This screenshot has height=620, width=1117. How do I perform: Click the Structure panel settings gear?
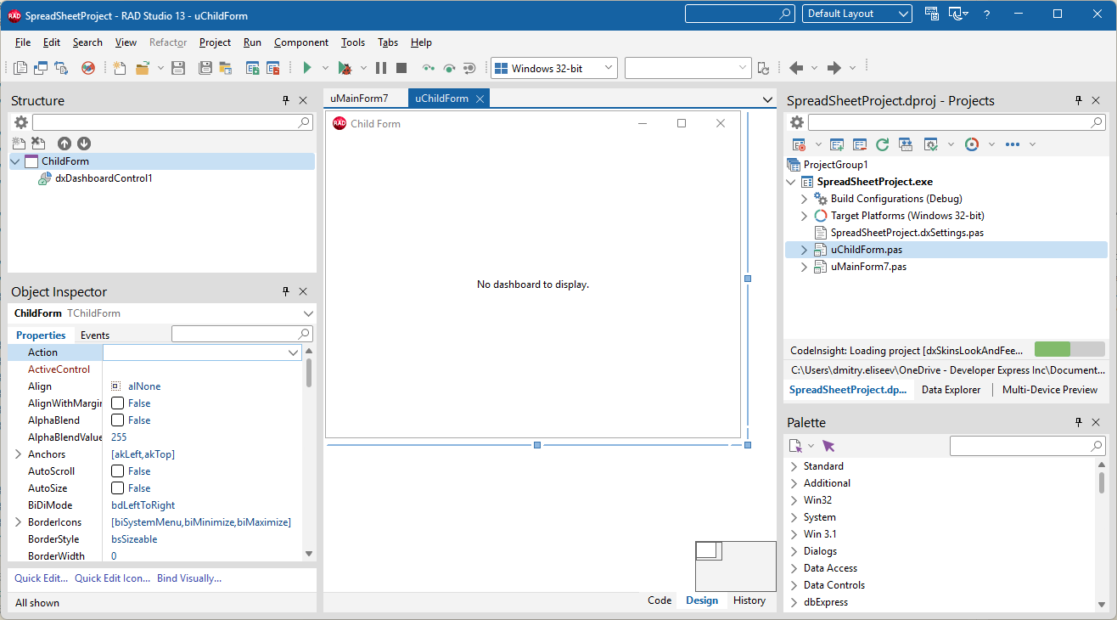click(21, 123)
